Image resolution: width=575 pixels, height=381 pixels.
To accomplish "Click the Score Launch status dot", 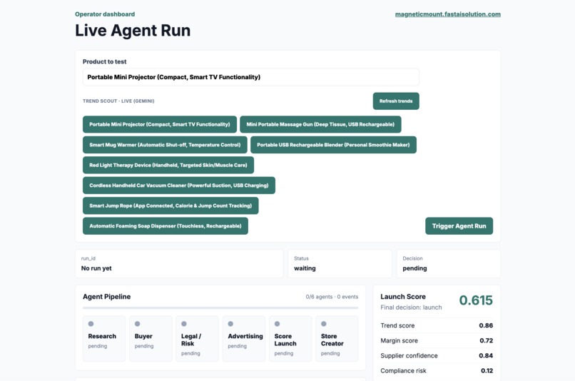I will (x=278, y=324).
